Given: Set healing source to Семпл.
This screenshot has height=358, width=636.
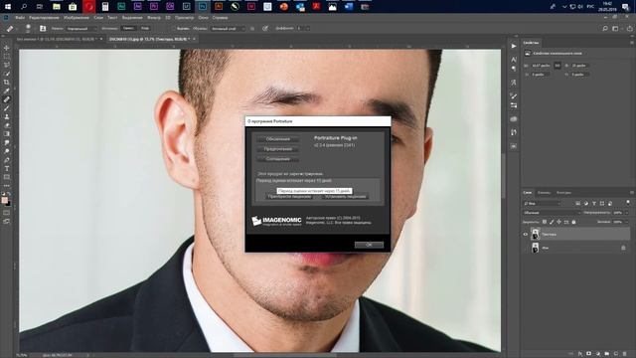Looking at the screenshot, I should 128,29.
